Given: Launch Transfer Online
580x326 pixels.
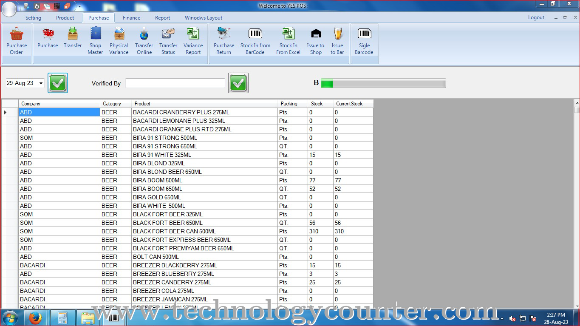Looking at the screenshot, I should click(x=144, y=41).
